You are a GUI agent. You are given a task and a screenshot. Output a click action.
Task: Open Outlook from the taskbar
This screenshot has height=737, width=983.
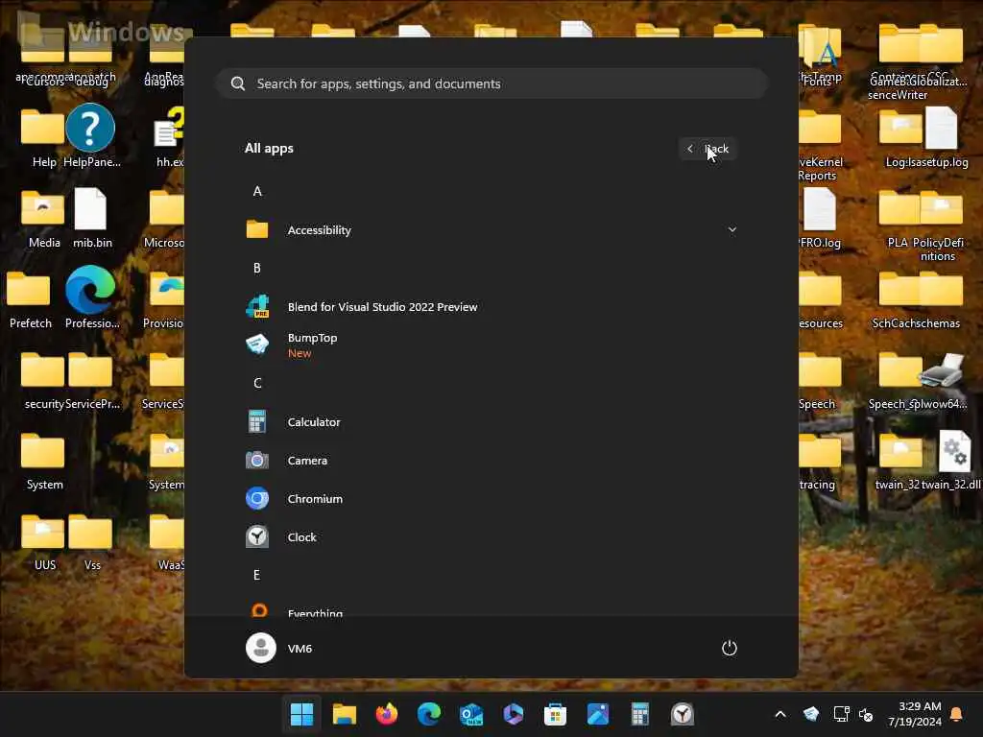coord(470,714)
